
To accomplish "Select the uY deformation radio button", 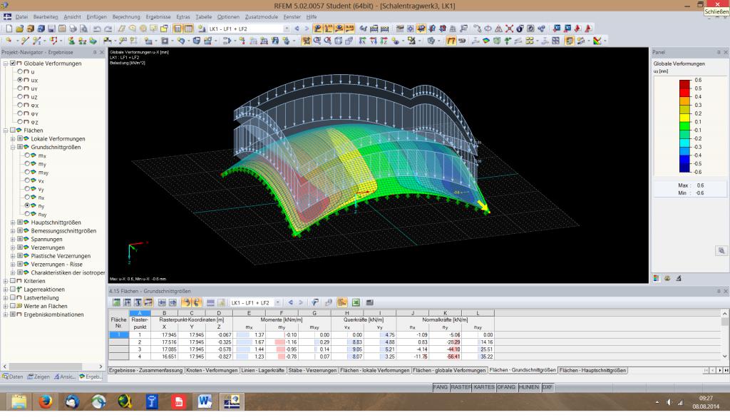I will 20,88.
